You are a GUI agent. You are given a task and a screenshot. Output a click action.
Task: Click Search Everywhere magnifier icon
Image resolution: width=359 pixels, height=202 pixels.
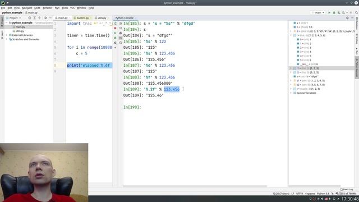click(357, 13)
